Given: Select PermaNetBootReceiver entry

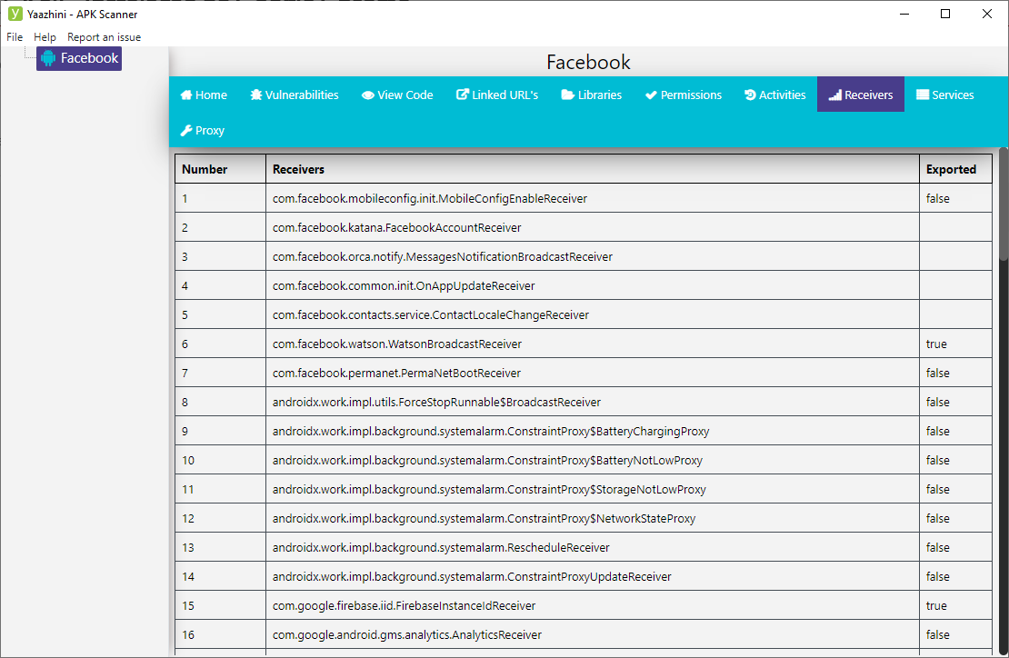Looking at the screenshot, I should point(396,373).
